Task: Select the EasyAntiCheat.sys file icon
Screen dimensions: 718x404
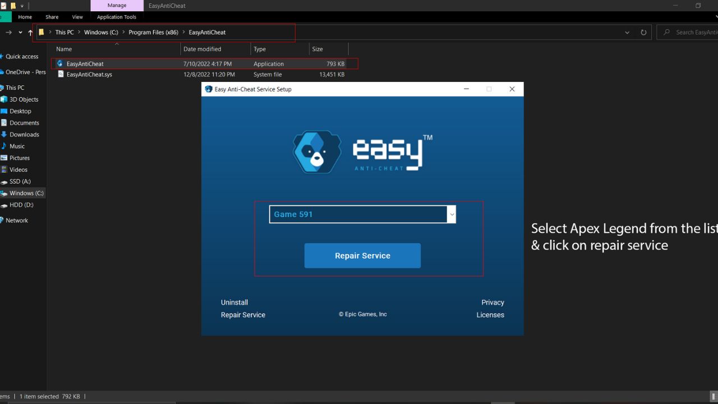Action: click(x=61, y=74)
